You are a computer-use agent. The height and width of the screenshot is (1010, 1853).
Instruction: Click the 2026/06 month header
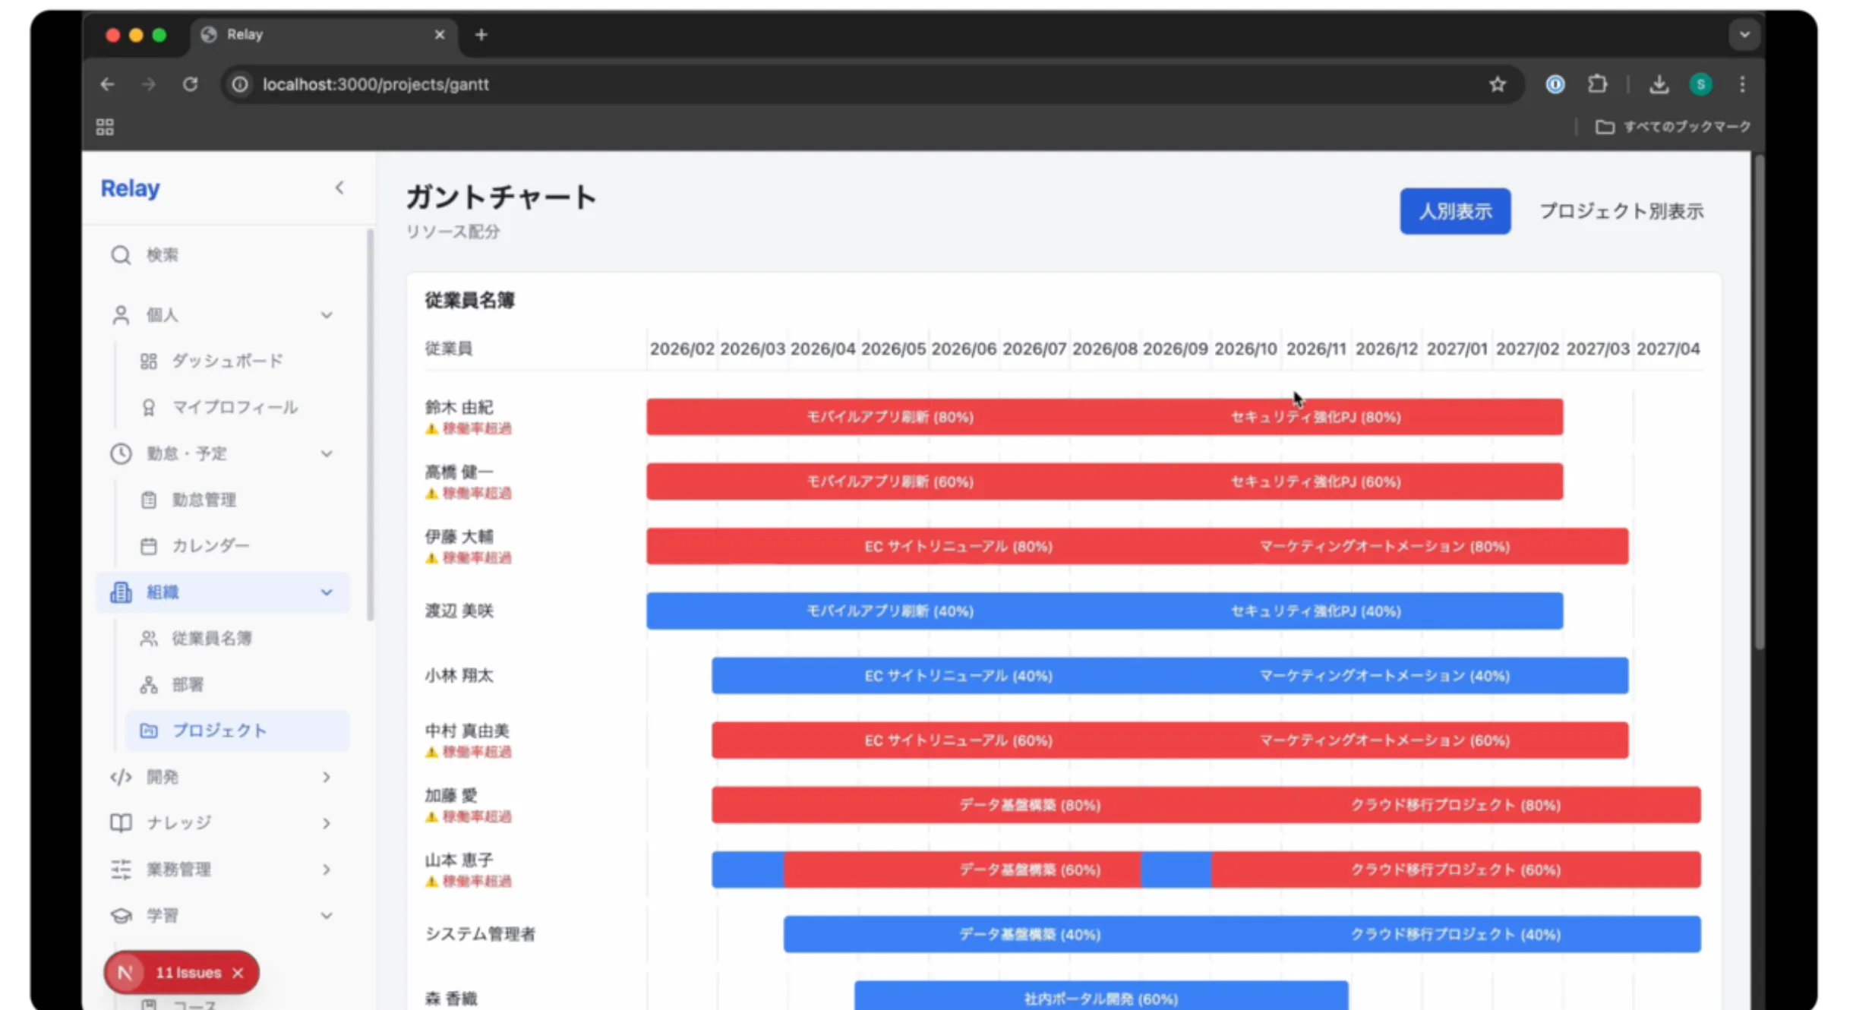click(964, 349)
